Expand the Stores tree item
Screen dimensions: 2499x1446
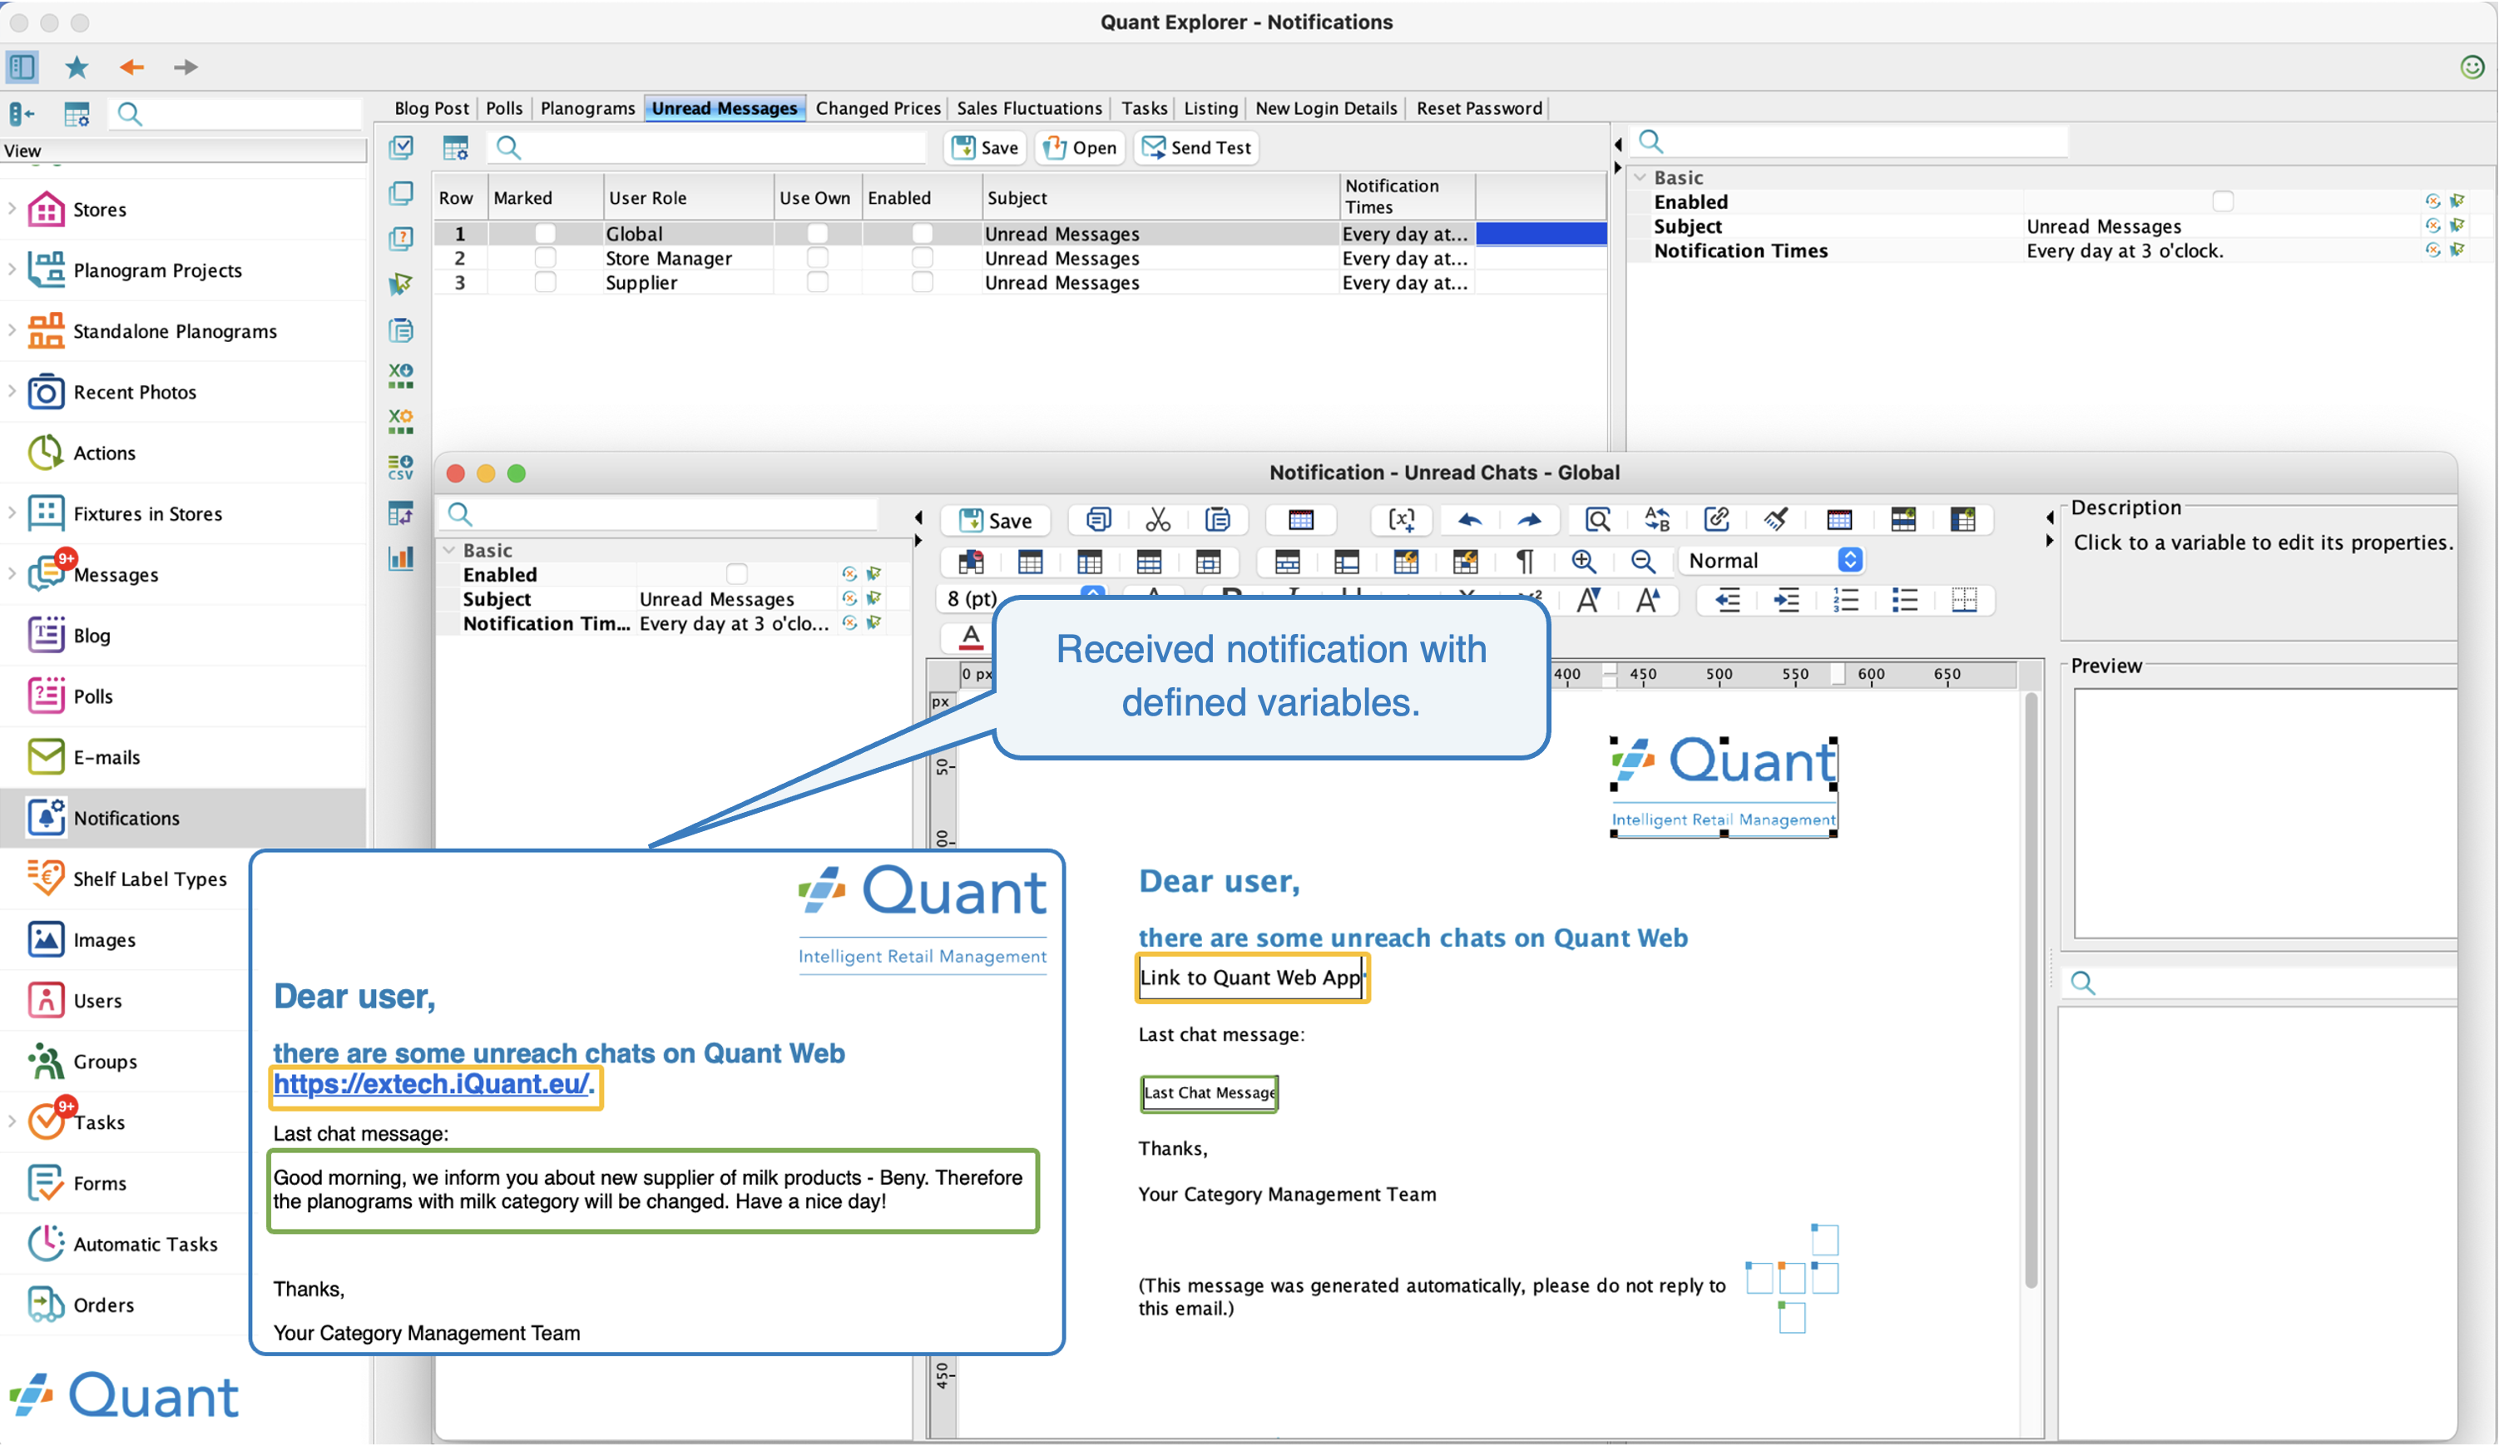[x=12, y=208]
